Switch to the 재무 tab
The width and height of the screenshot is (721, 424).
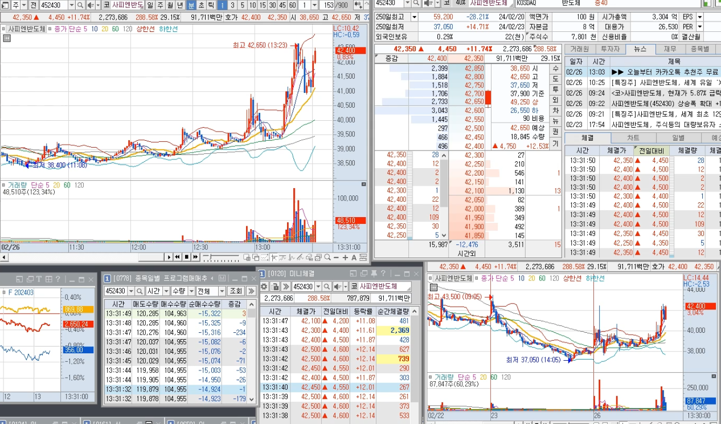tap(670, 49)
